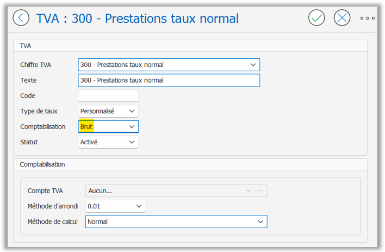Image resolution: width=385 pixels, height=252 pixels.
Task: Click the back arrow icon
Action: coord(21,18)
